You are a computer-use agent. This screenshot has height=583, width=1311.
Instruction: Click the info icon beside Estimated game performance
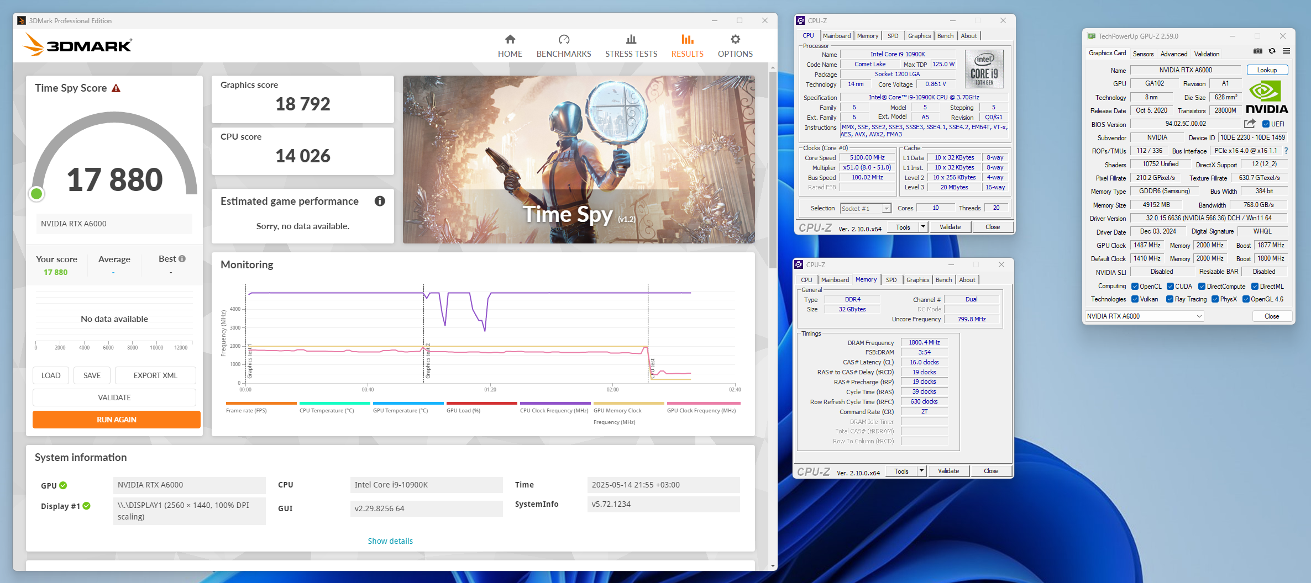tap(380, 201)
